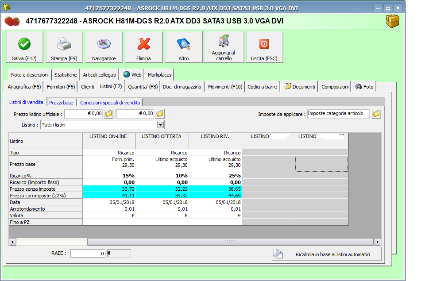Viewport: 425px width, 281px height.
Task: Click price without tax 32,23 cell
Action: (162, 189)
